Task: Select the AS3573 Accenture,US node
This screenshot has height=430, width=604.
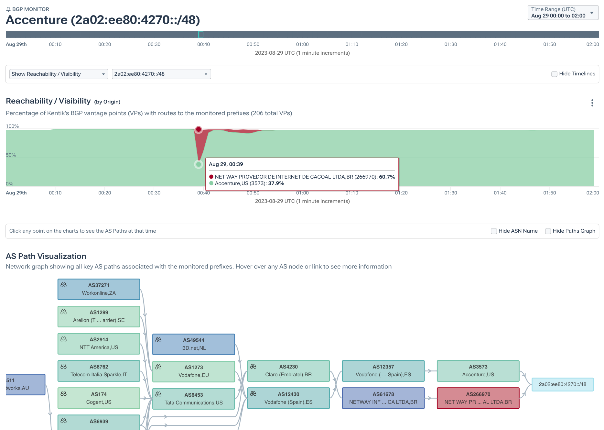Action: [x=478, y=371]
